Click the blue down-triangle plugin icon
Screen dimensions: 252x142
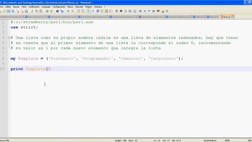pyautogui.click(x=149, y=11)
